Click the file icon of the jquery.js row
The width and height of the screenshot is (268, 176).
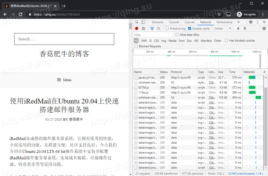136,77
